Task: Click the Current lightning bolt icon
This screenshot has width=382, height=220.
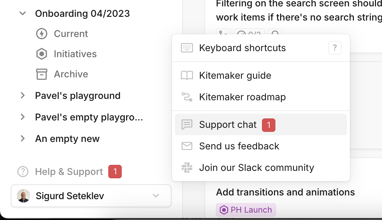Action: (x=42, y=34)
